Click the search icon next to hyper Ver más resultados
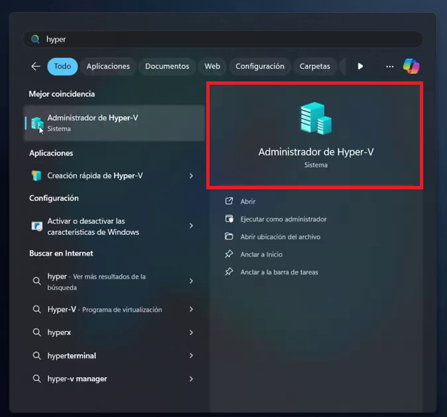 [36, 281]
